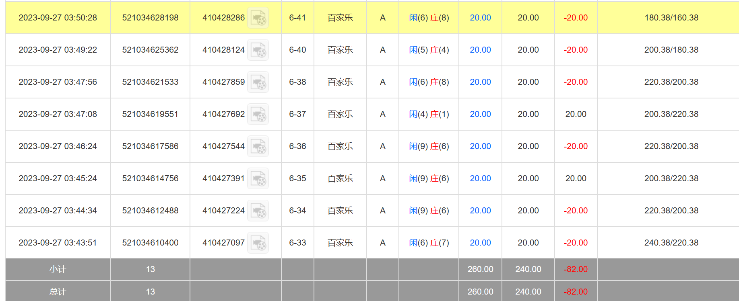Open replay icon beside 410427224
The height and width of the screenshot is (301, 739).
click(258, 211)
